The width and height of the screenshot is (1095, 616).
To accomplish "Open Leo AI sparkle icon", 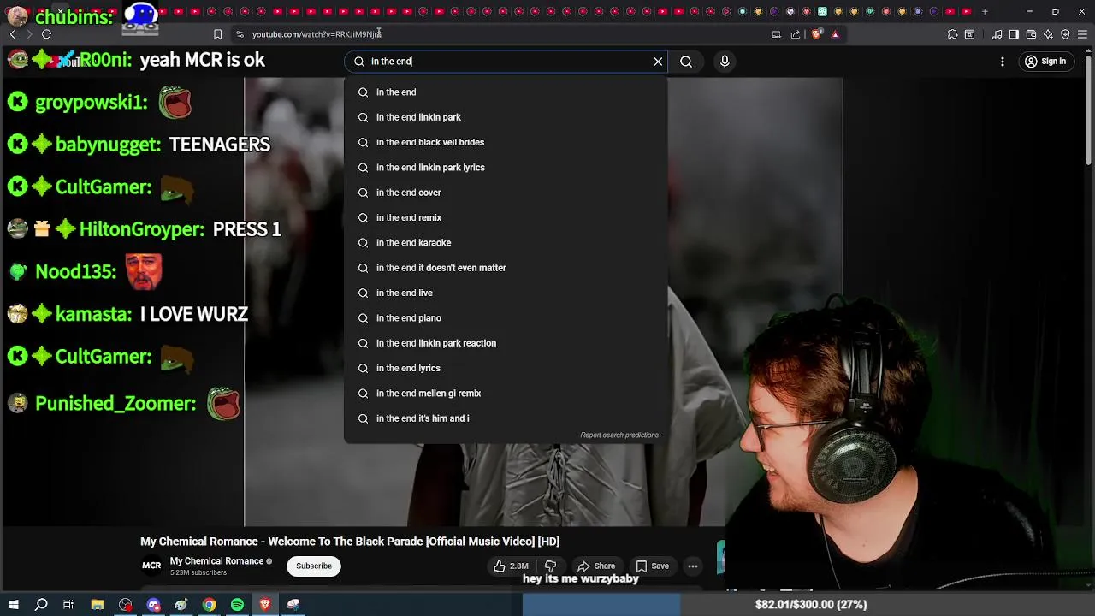I will coord(1048,34).
